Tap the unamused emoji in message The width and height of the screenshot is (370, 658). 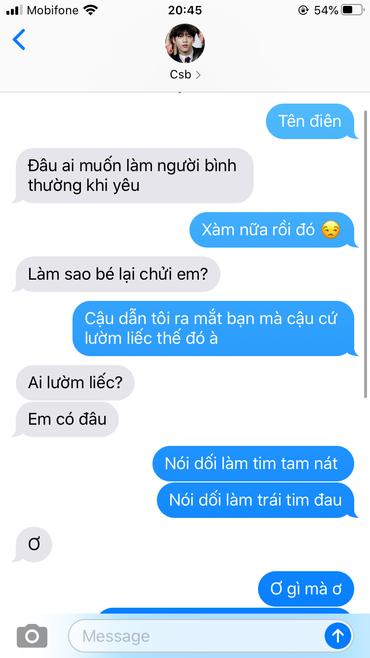pyautogui.click(x=331, y=230)
